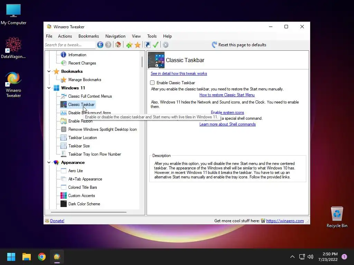Open the Tools menu
This screenshot has width=354, height=265.
click(152, 36)
